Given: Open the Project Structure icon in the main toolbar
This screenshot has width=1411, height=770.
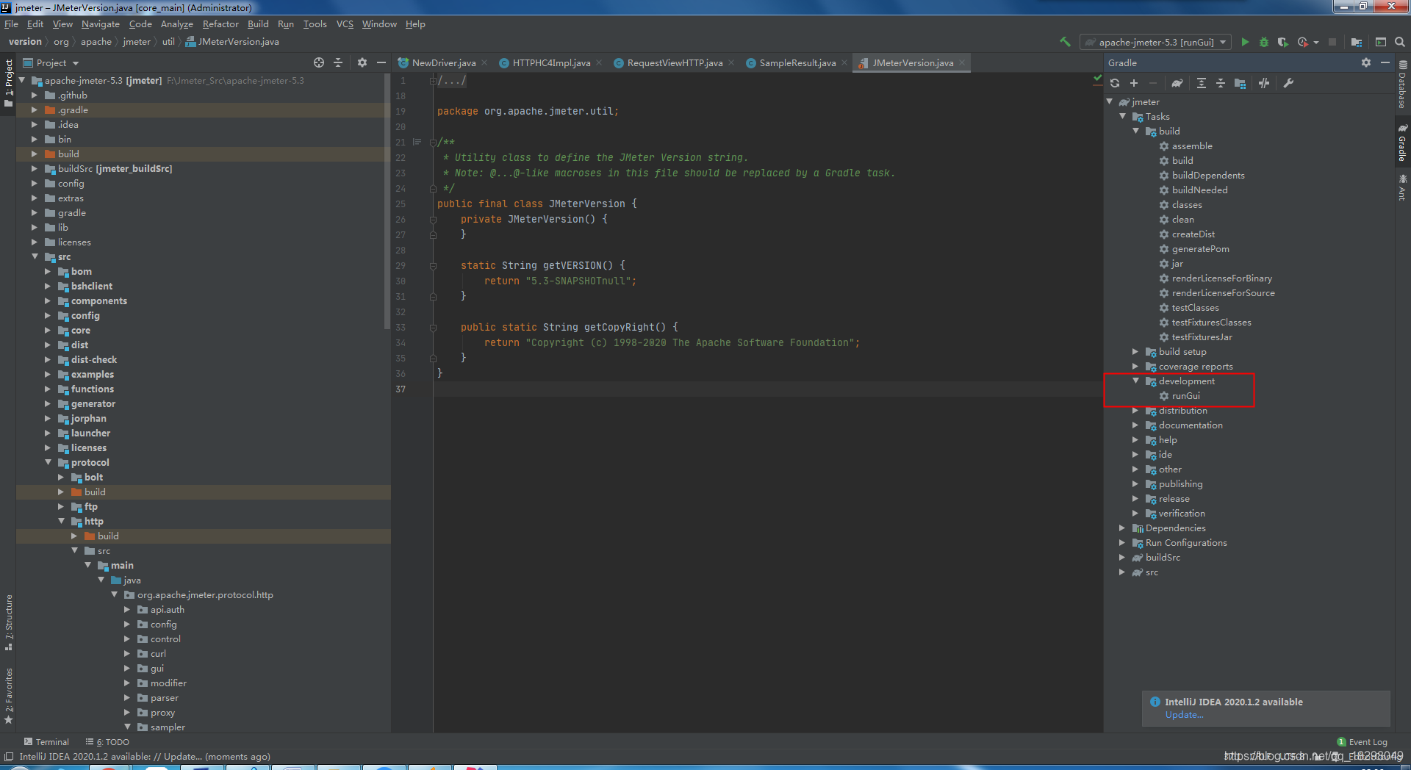Looking at the screenshot, I should click(1357, 42).
